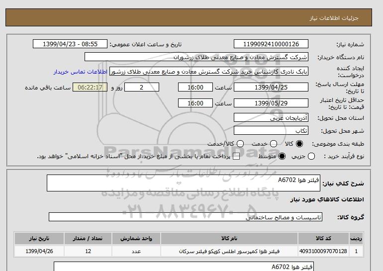Choose the متوسط purchase type radio
This screenshot has width=383, height=271.
click(x=282, y=156)
